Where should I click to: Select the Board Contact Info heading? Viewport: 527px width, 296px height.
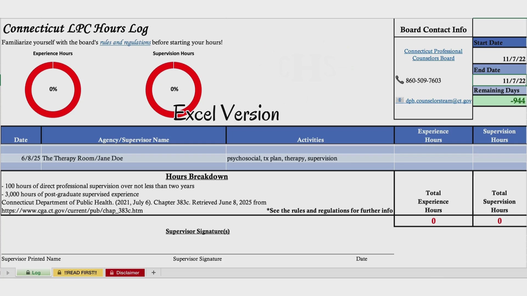[x=433, y=30]
